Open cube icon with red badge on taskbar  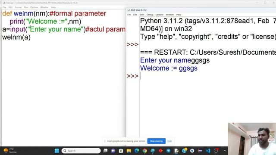(216, 151)
